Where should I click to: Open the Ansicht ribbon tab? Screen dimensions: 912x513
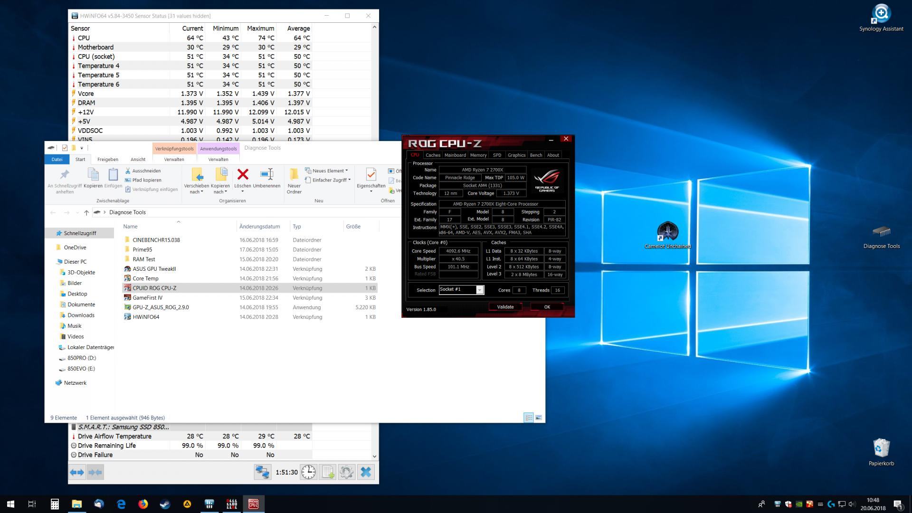click(x=138, y=159)
